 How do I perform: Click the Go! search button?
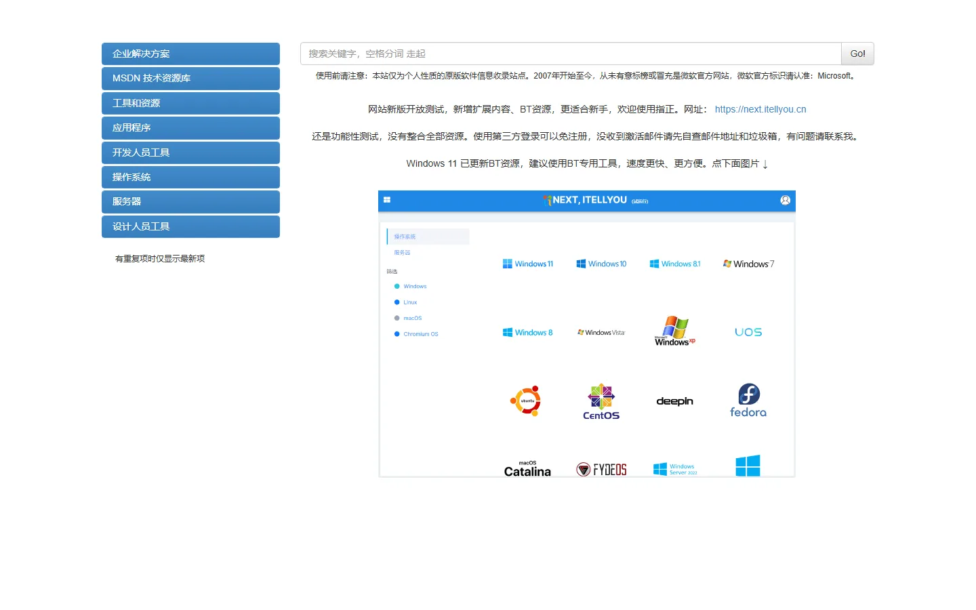857,54
